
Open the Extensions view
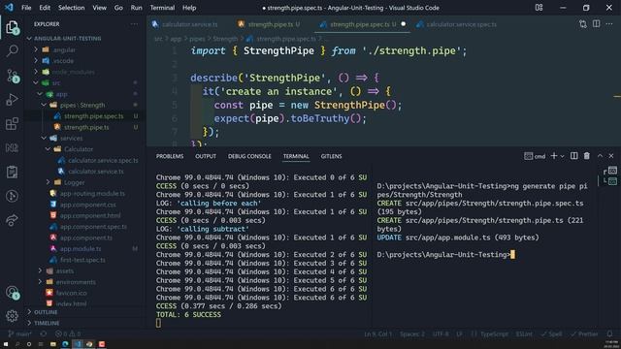(12, 124)
